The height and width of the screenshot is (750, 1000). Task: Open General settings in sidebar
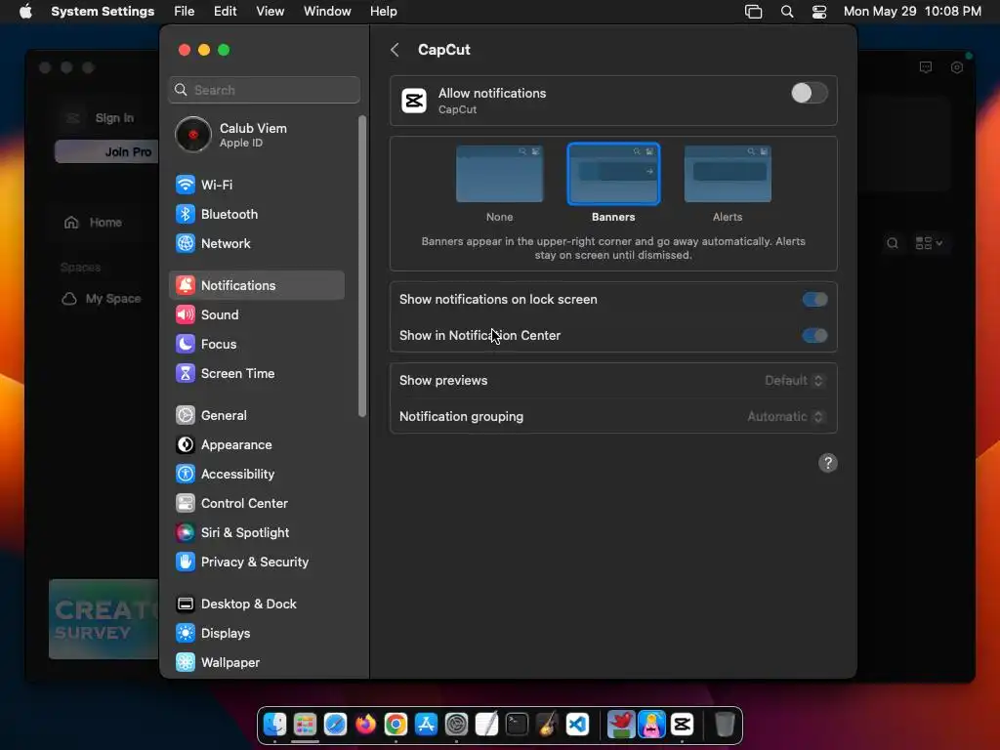(x=257, y=415)
